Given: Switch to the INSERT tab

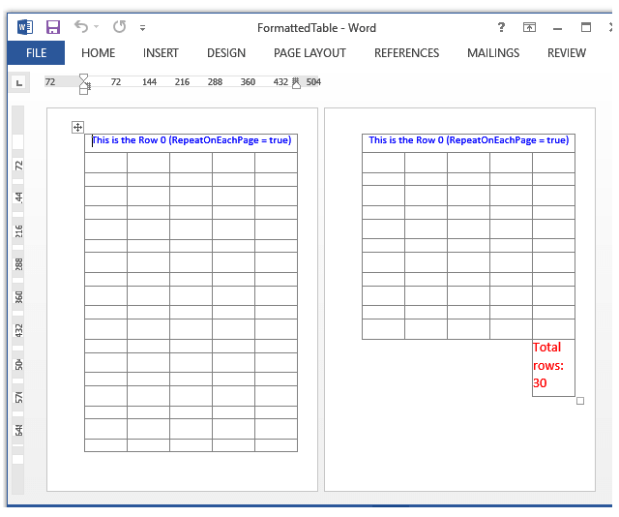Looking at the screenshot, I should coord(161,53).
